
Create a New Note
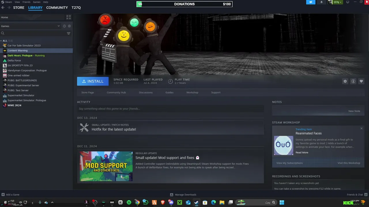[x=354, y=111]
